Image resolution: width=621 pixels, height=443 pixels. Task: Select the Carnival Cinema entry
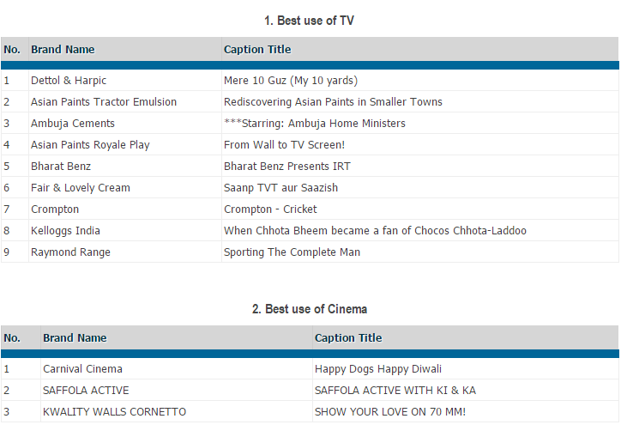click(82, 369)
